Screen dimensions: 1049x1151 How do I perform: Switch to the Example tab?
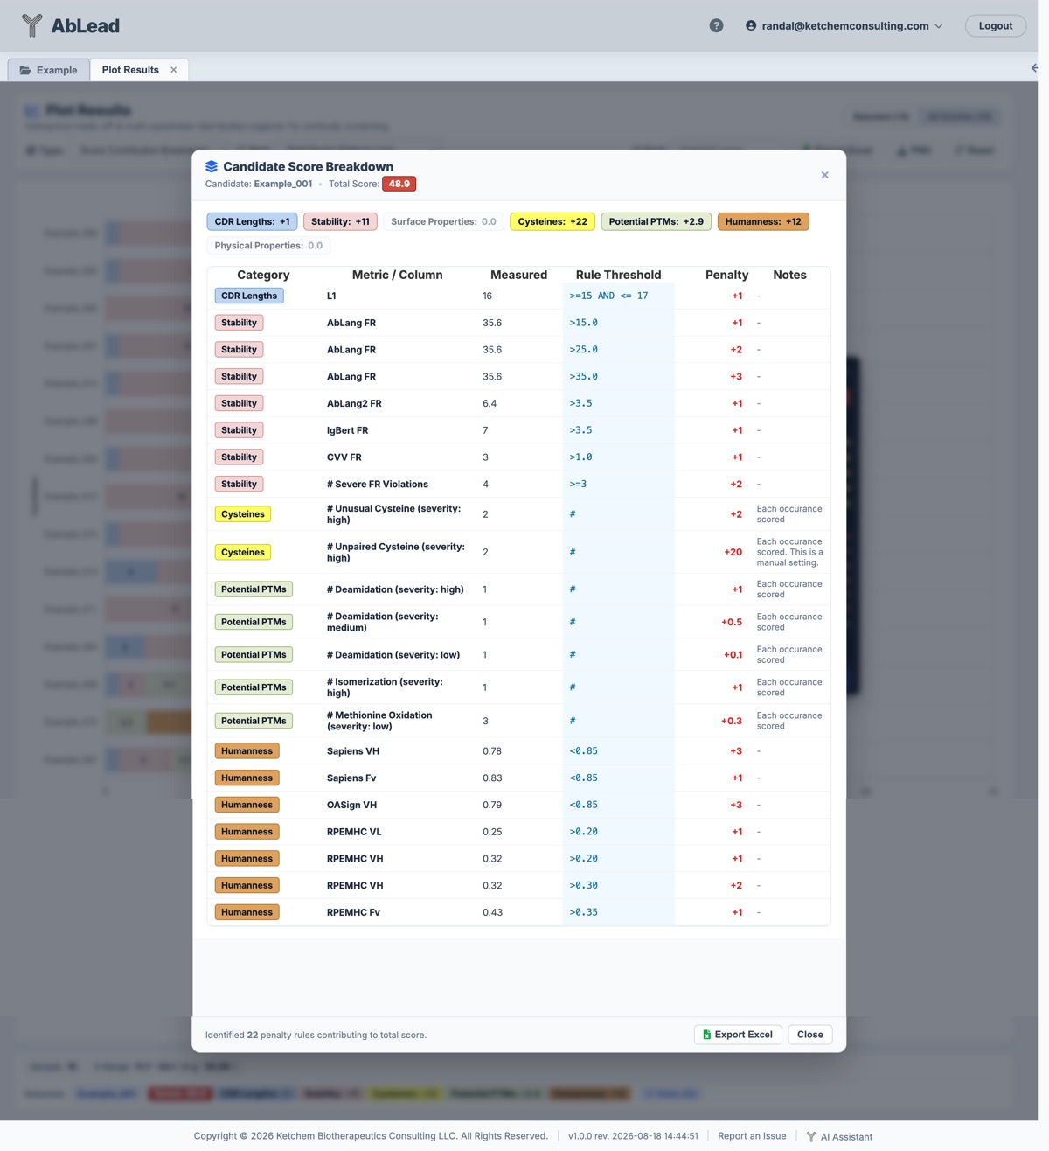click(49, 70)
